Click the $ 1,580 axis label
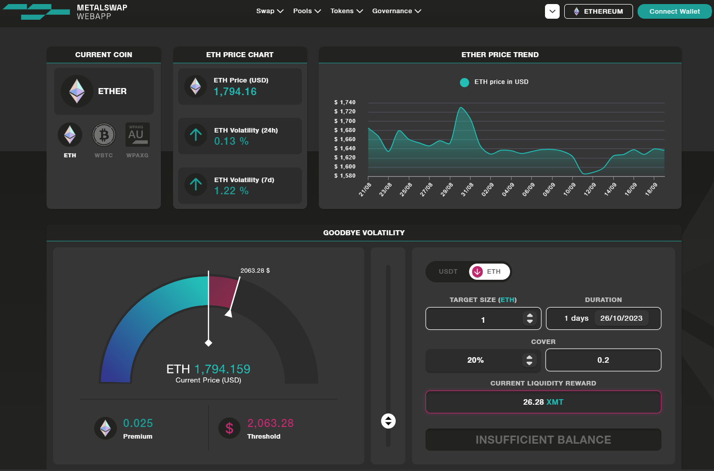Screen dimensions: 714x471 (345, 176)
